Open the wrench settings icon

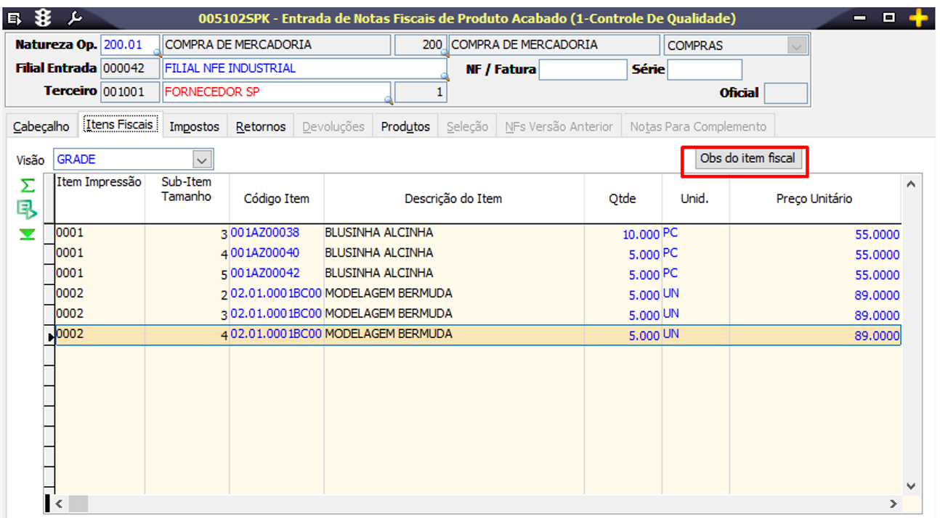point(74,18)
